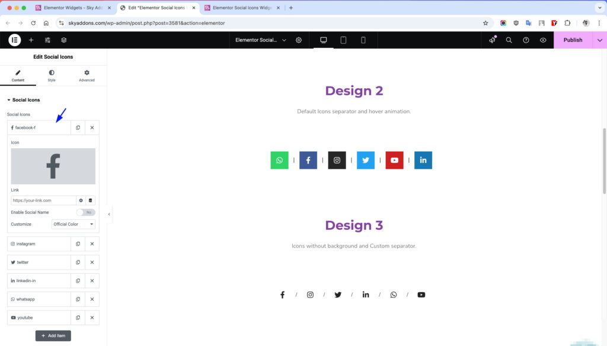Switch to Elementor Widgets - Sky Addons tab

pyautogui.click(x=73, y=8)
